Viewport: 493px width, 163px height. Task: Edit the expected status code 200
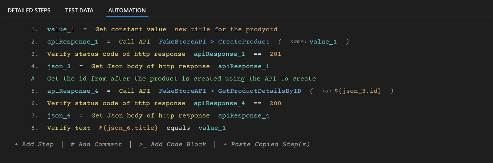(x=275, y=103)
